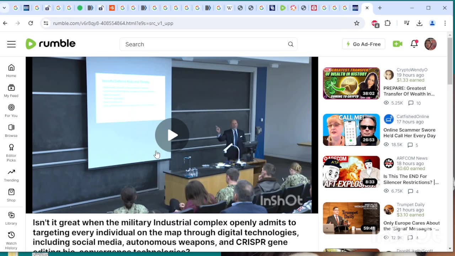The width and height of the screenshot is (455, 256).
Task: Open ARFCOM News channel link
Action: coord(412,158)
